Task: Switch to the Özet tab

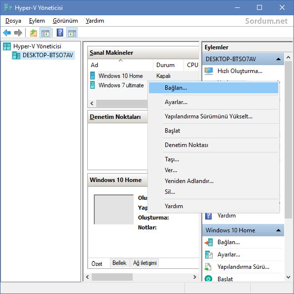Action: tap(97, 263)
